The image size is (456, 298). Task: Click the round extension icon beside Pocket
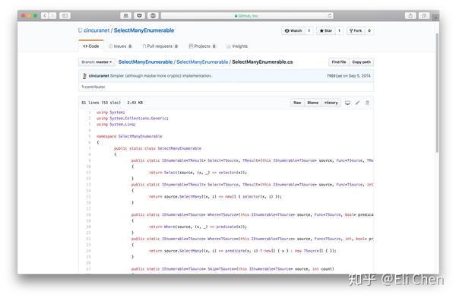[153, 16]
